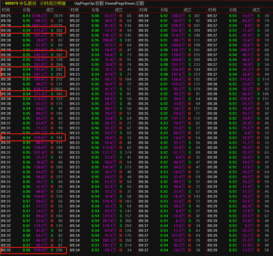Click the 分时成交明细 title label
The width and height of the screenshot is (273, 256).
coord(53,3)
